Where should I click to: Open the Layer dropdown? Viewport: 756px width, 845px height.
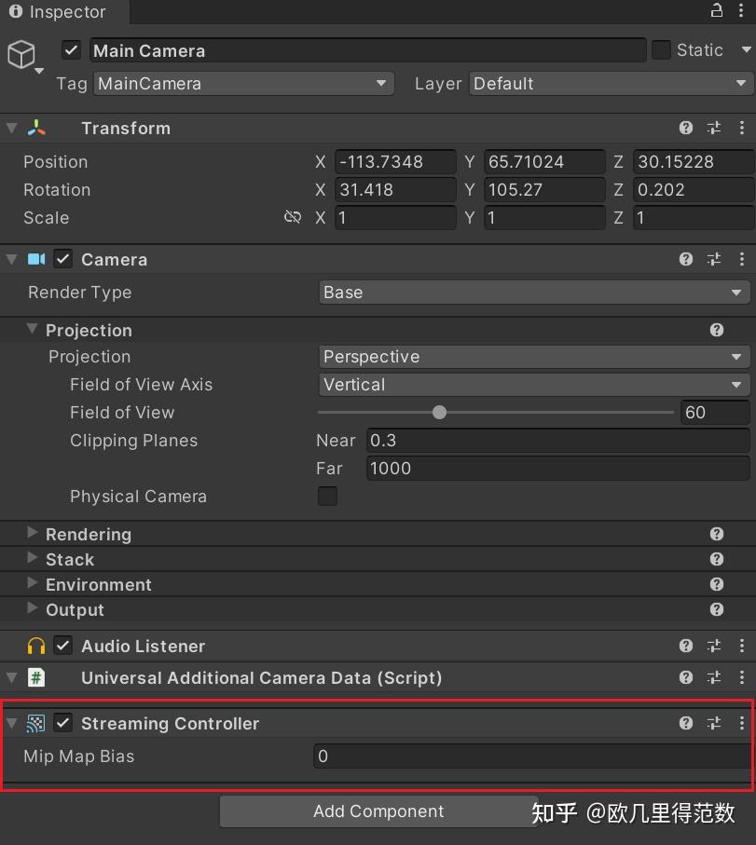pos(611,83)
